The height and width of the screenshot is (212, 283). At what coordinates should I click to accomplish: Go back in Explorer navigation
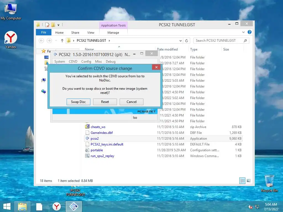[x=41, y=41]
